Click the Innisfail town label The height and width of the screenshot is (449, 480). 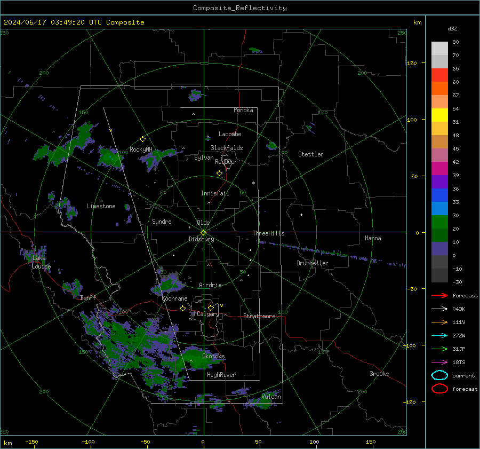[x=215, y=193]
